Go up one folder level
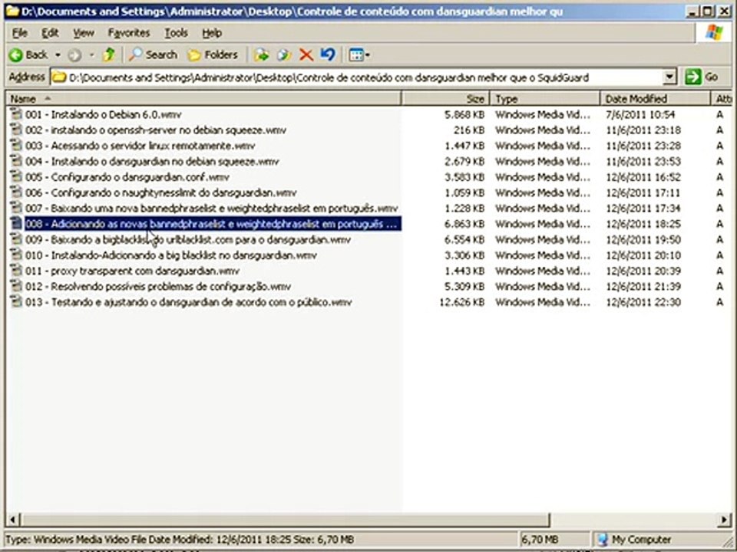This screenshot has width=737, height=552. point(108,55)
